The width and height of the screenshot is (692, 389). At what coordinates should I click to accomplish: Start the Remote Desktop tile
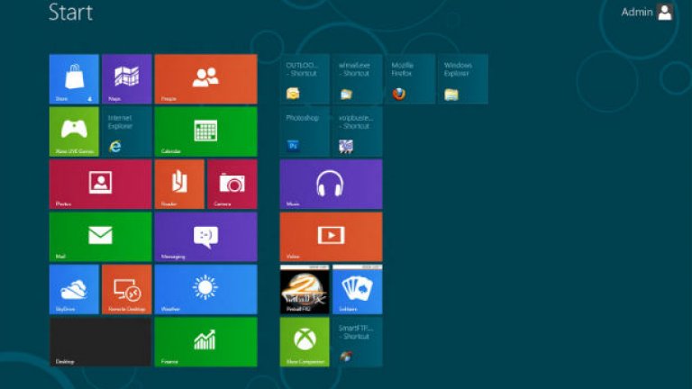click(126, 289)
